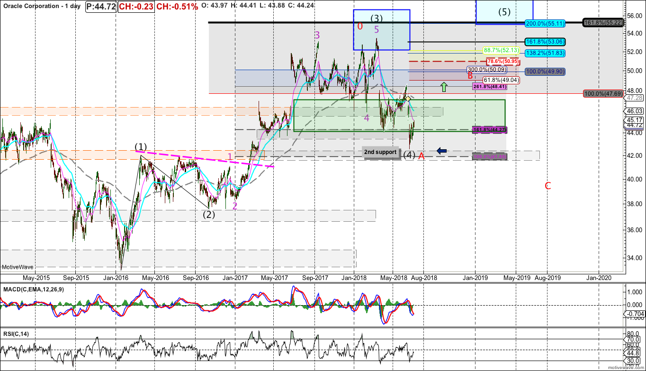Select the (5) wave label in blue box
The width and height of the screenshot is (646, 371).
pos(504,12)
